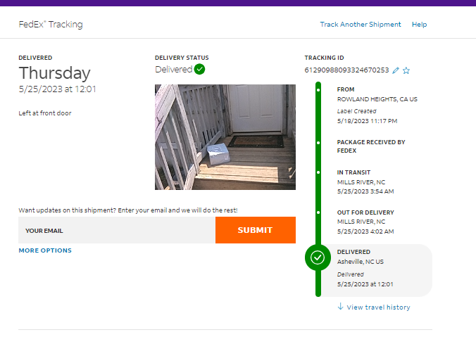Click the green checkmark beside Delivered status

200,69
